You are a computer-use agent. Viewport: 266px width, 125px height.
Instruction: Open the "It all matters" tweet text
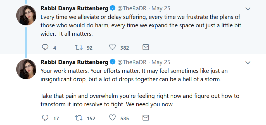point(140,25)
